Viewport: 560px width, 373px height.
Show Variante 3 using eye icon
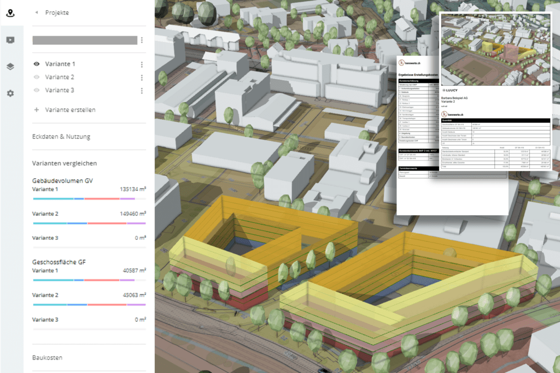tap(37, 91)
